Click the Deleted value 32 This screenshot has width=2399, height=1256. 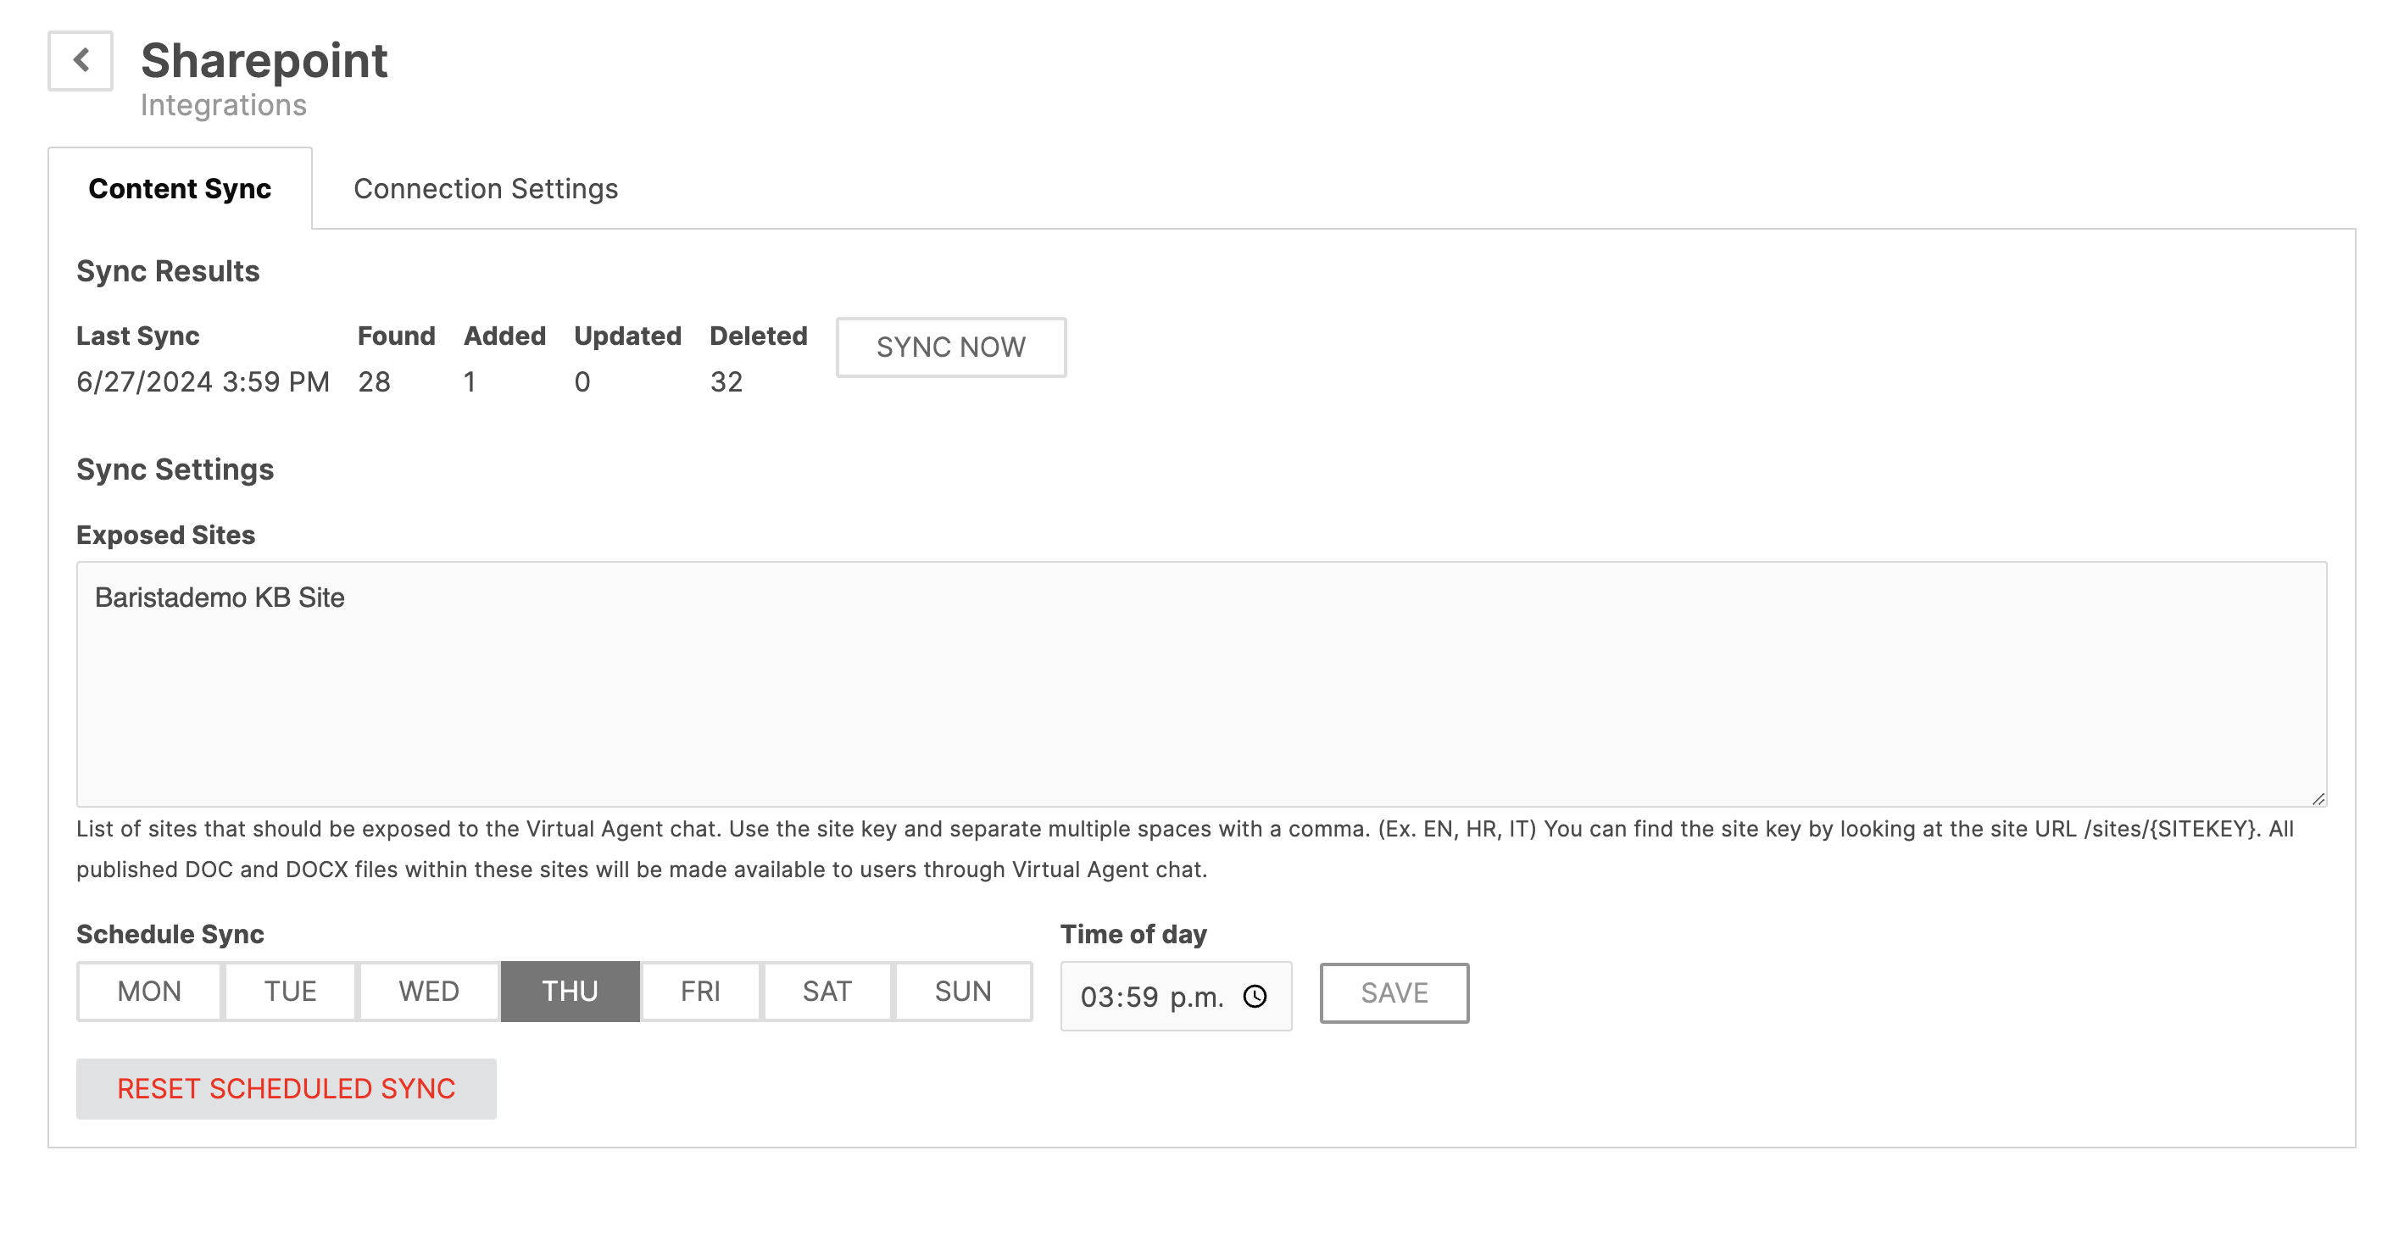pyautogui.click(x=726, y=381)
